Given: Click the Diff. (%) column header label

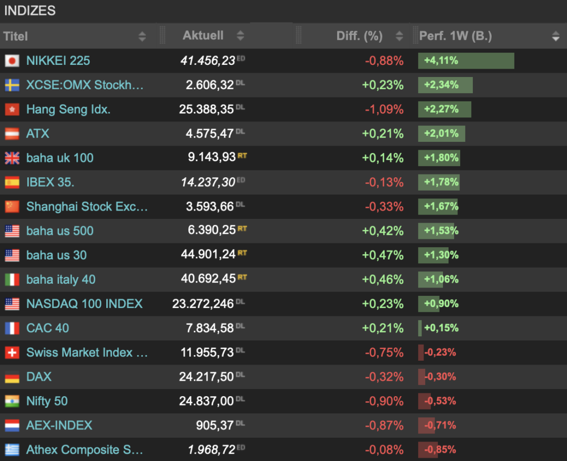Looking at the screenshot, I should coord(359,36).
